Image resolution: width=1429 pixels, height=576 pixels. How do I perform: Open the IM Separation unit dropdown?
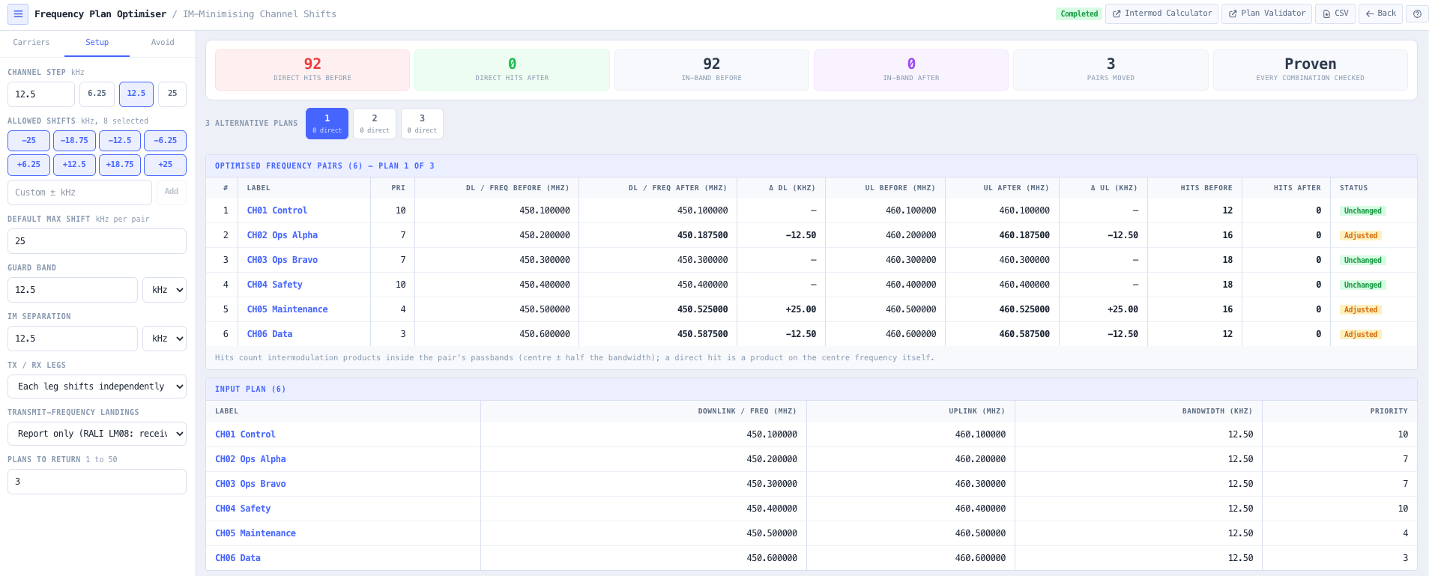tap(164, 339)
